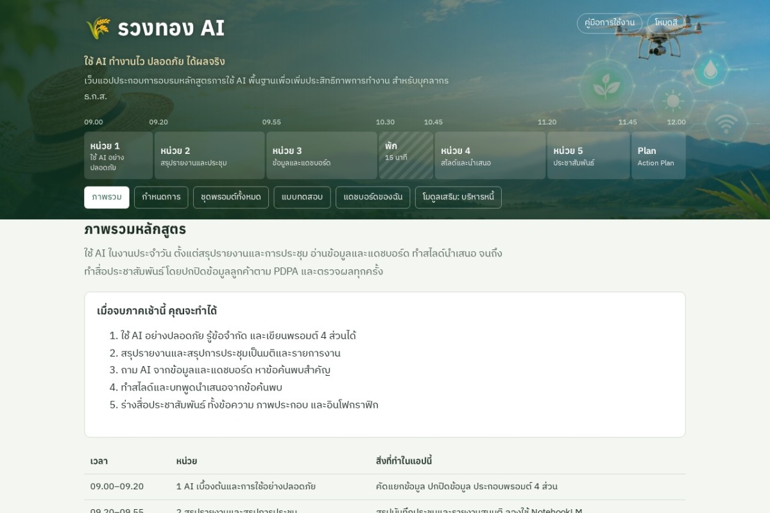Click the 10.45 time label
The width and height of the screenshot is (770, 513).
coord(433,122)
